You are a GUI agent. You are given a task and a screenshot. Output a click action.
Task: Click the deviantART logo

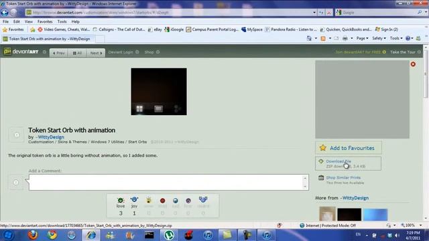tap(21, 52)
